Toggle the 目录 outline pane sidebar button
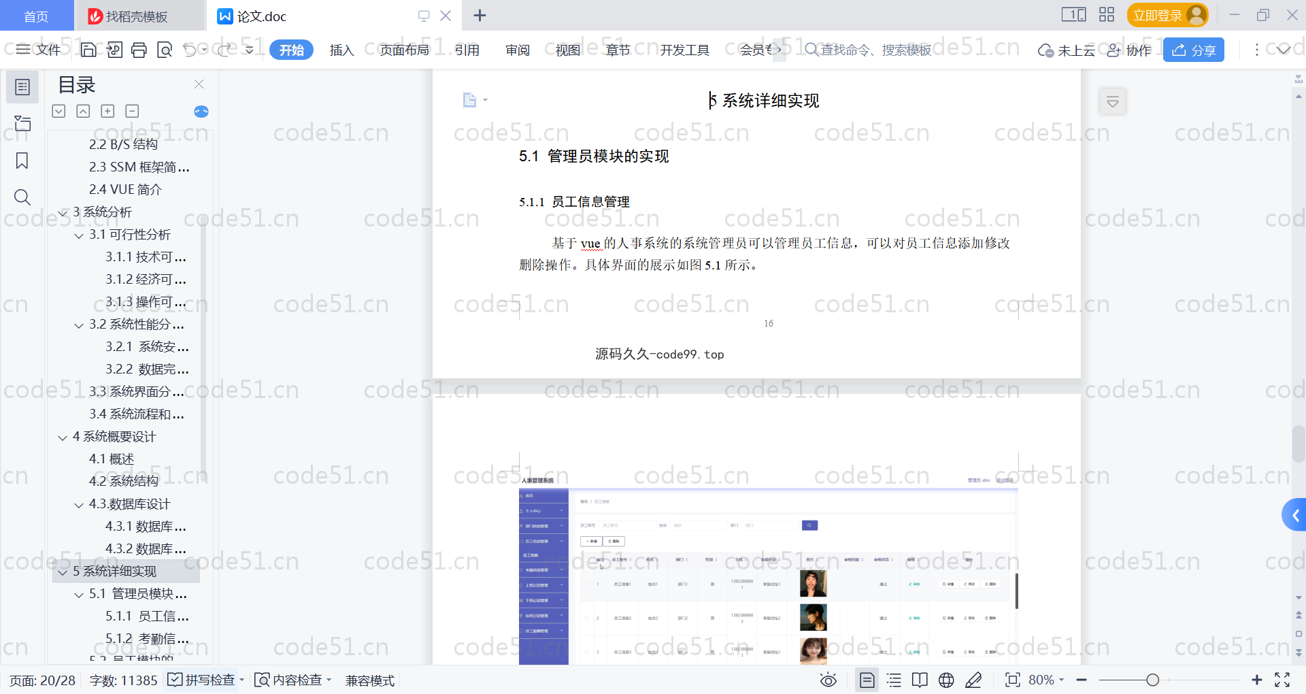The width and height of the screenshot is (1306, 694). [22, 87]
